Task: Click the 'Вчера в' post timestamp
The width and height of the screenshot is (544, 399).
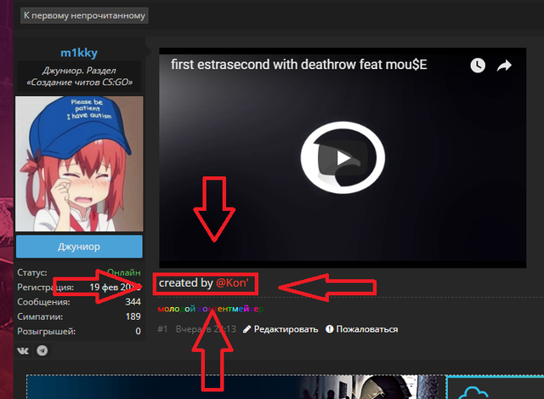Action: (206, 329)
